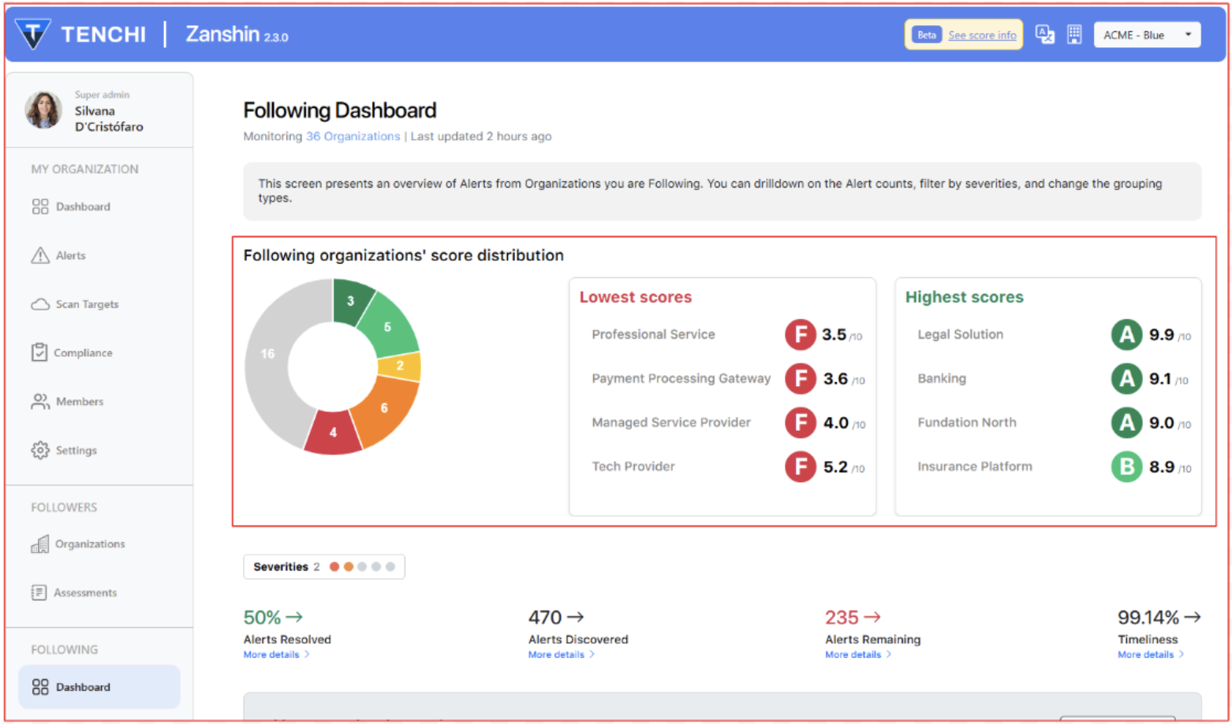
Task: Open Compliance menu item
Action: [x=83, y=353]
